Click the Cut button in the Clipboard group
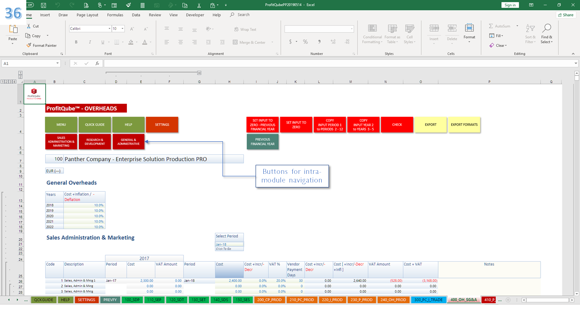The image size is (580, 326). tap(33, 26)
